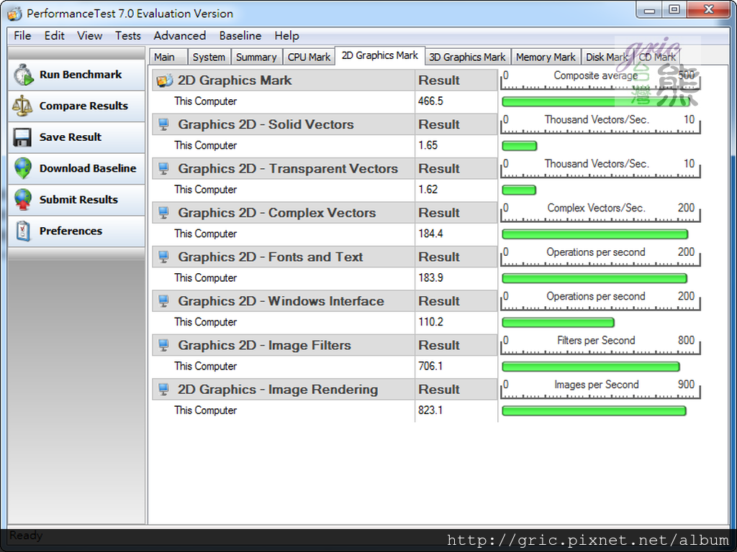Open the Help menu
The image size is (737, 552).
tap(286, 36)
